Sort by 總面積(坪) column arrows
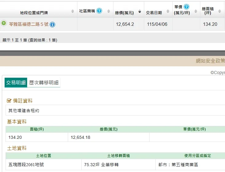Image resolution: width=225 pixels, height=172 pixels. pos(219,11)
